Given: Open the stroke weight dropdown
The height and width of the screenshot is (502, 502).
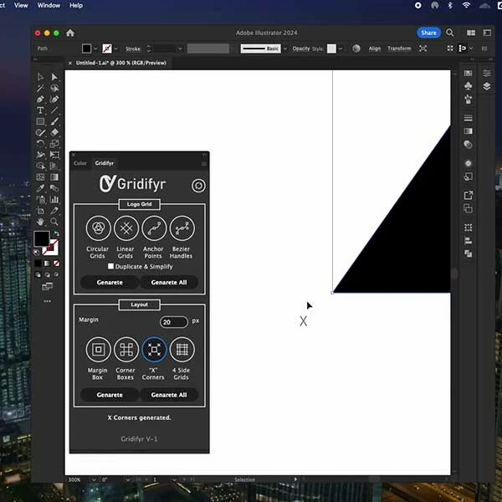Looking at the screenshot, I should coord(180,49).
